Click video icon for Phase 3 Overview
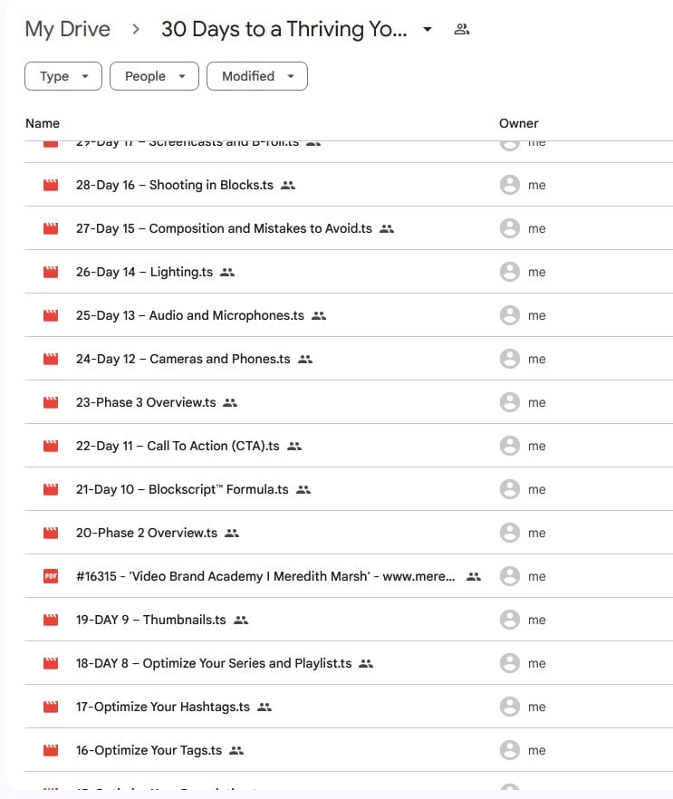 51,402
